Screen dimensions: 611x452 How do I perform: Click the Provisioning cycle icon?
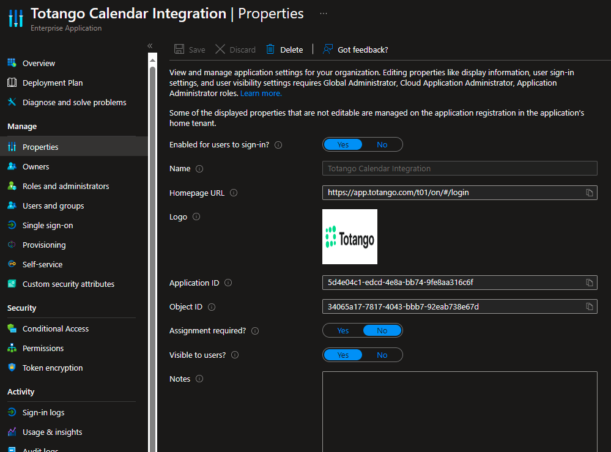[12, 244]
